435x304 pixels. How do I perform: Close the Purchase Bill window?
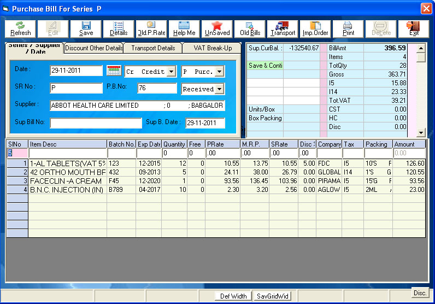point(426,8)
